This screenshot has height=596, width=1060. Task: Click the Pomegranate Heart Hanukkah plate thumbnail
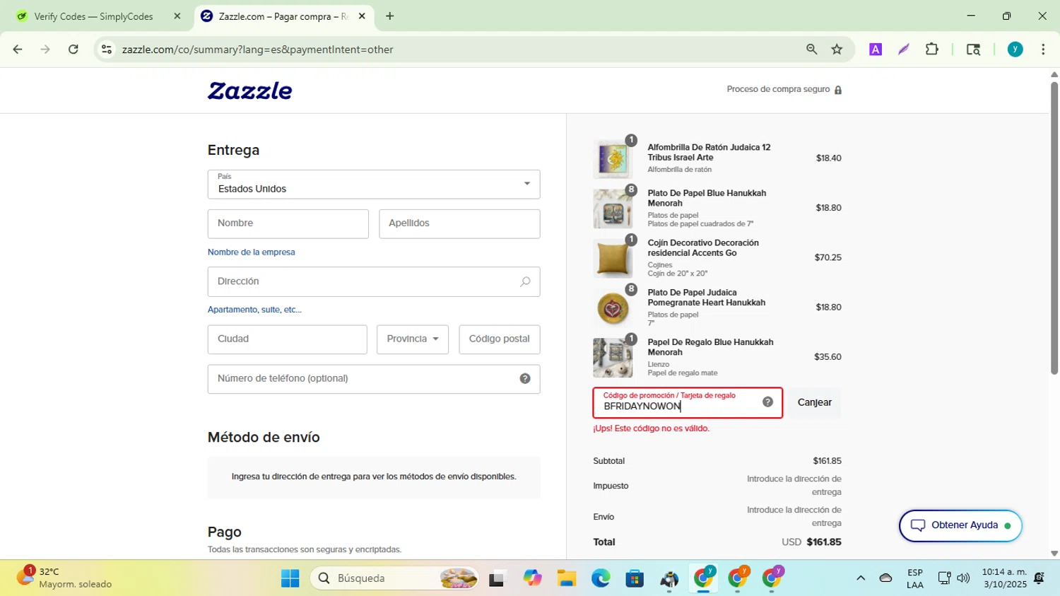click(x=613, y=308)
